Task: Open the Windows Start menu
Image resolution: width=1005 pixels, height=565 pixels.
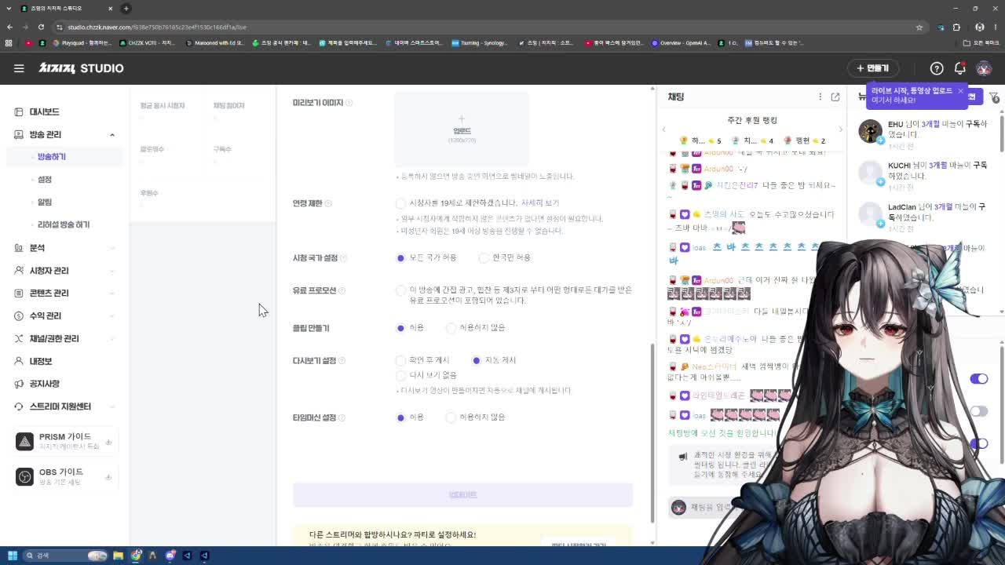Action: 12,556
